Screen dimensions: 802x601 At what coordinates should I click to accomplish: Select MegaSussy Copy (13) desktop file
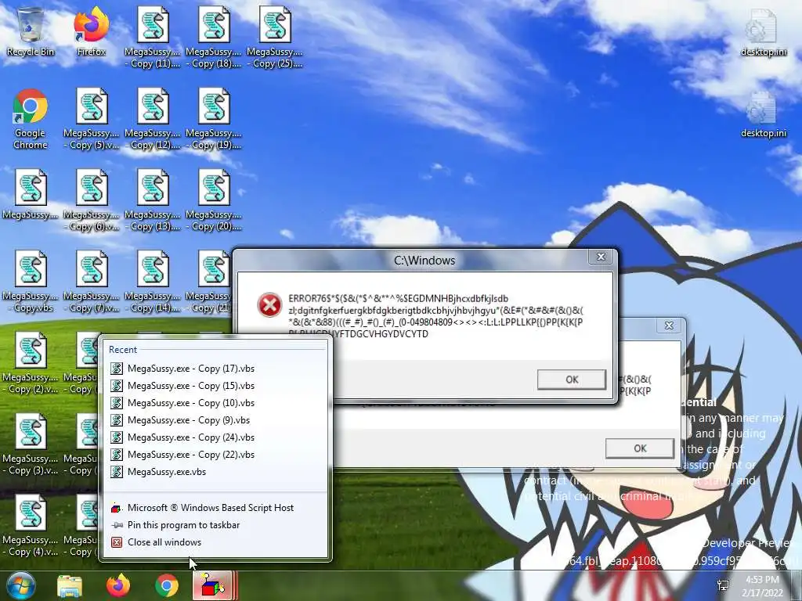(153, 200)
